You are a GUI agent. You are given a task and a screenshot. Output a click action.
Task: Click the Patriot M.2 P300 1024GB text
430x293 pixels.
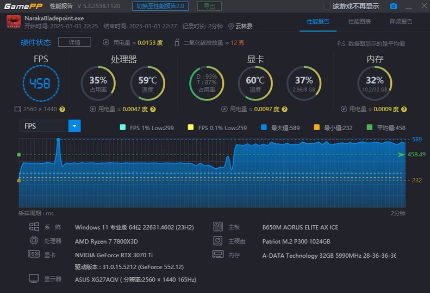coord(296,241)
